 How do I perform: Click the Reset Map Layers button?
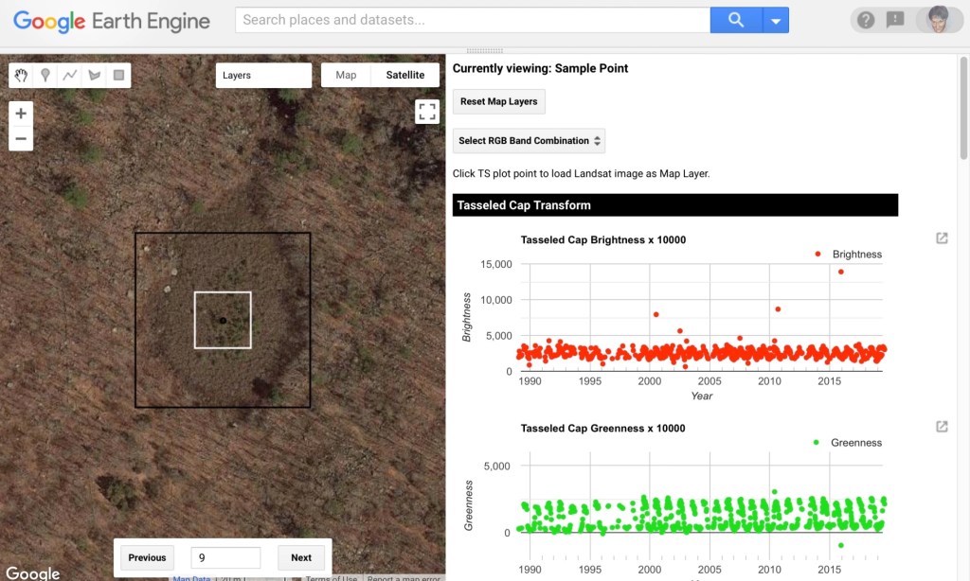click(x=498, y=101)
